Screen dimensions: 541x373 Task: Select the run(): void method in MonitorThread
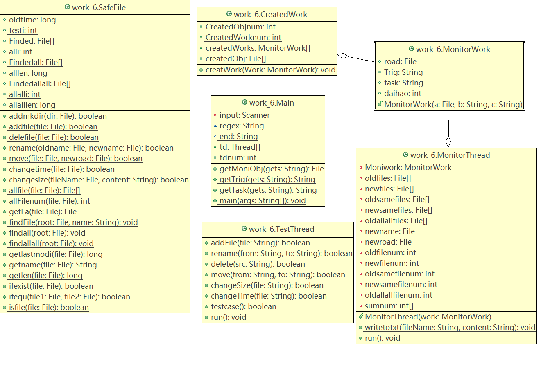click(383, 338)
